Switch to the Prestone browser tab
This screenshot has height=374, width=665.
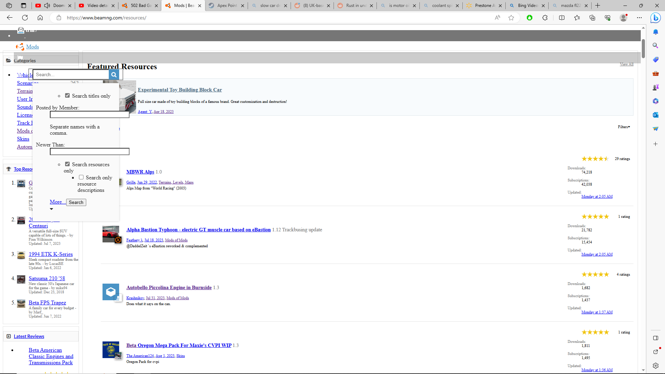click(484, 6)
